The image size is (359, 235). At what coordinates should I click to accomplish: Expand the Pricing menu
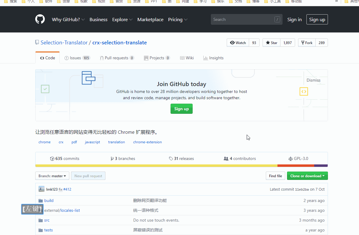pos(178,19)
